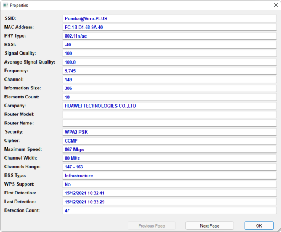Close the Properties dialog

(275, 5)
